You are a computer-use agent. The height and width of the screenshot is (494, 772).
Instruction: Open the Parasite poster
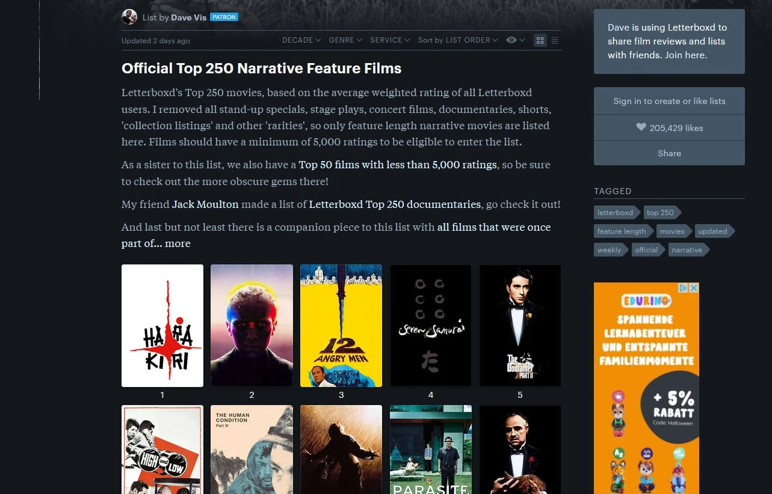431,450
